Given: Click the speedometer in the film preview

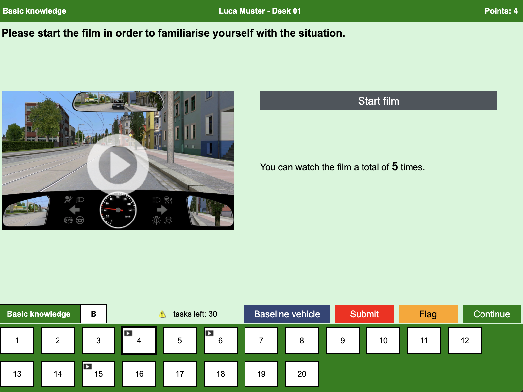Looking at the screenshot, I should [x=118, y=210].
